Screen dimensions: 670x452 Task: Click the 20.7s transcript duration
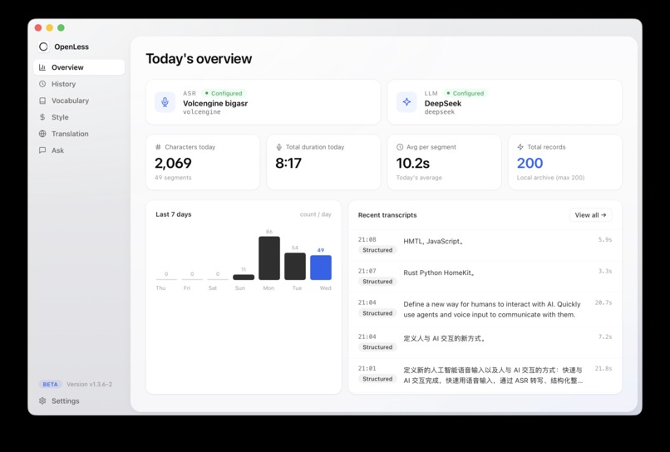pos(603,302)
